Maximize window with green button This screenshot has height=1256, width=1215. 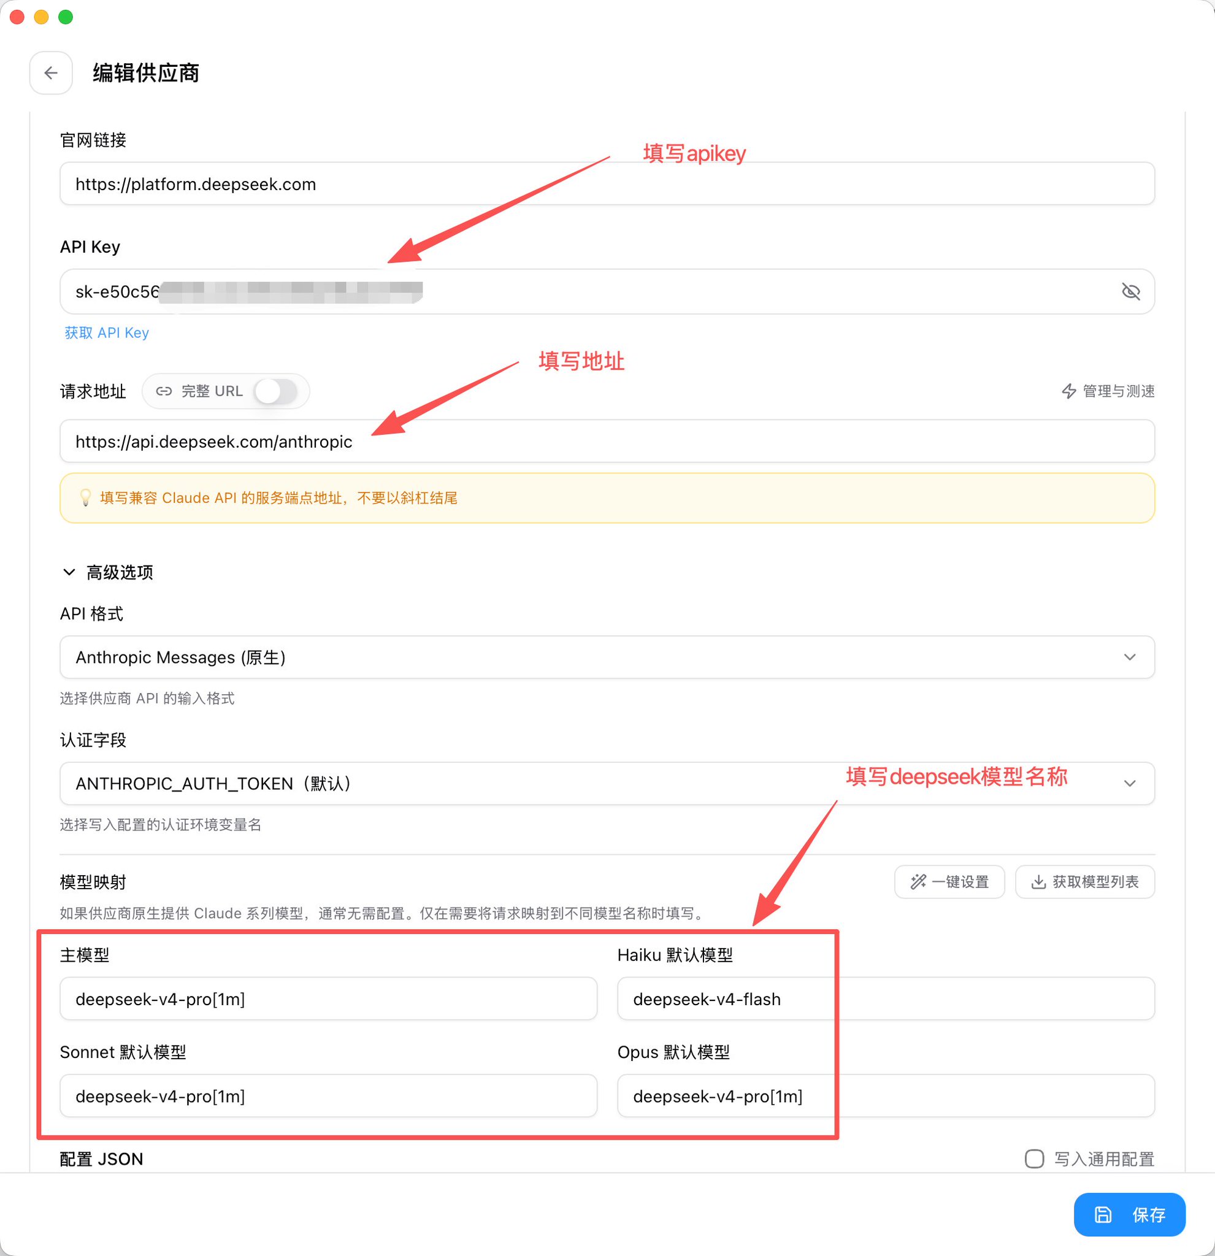(66, 17)
